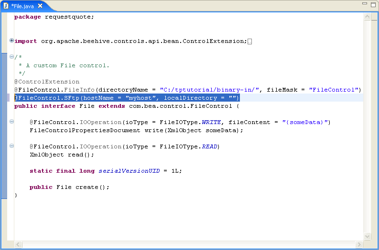Click the comment 'A custom File control.'

68,66
